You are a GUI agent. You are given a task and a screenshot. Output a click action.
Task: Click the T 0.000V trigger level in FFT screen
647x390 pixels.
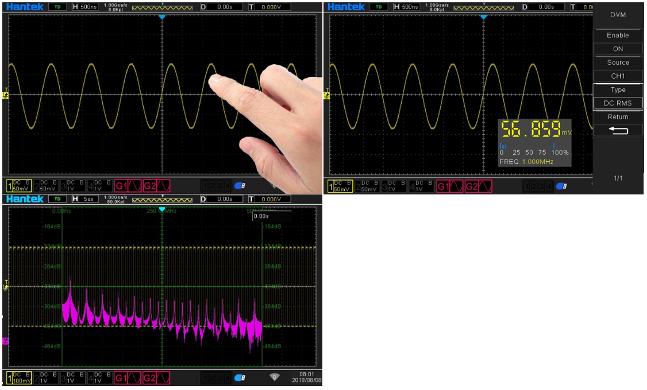[x=267, y=199]
